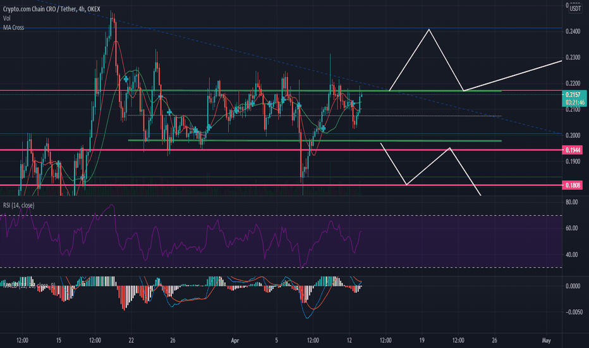
Task: Select the MACD indicator label
Action: (x=29, y=285)
